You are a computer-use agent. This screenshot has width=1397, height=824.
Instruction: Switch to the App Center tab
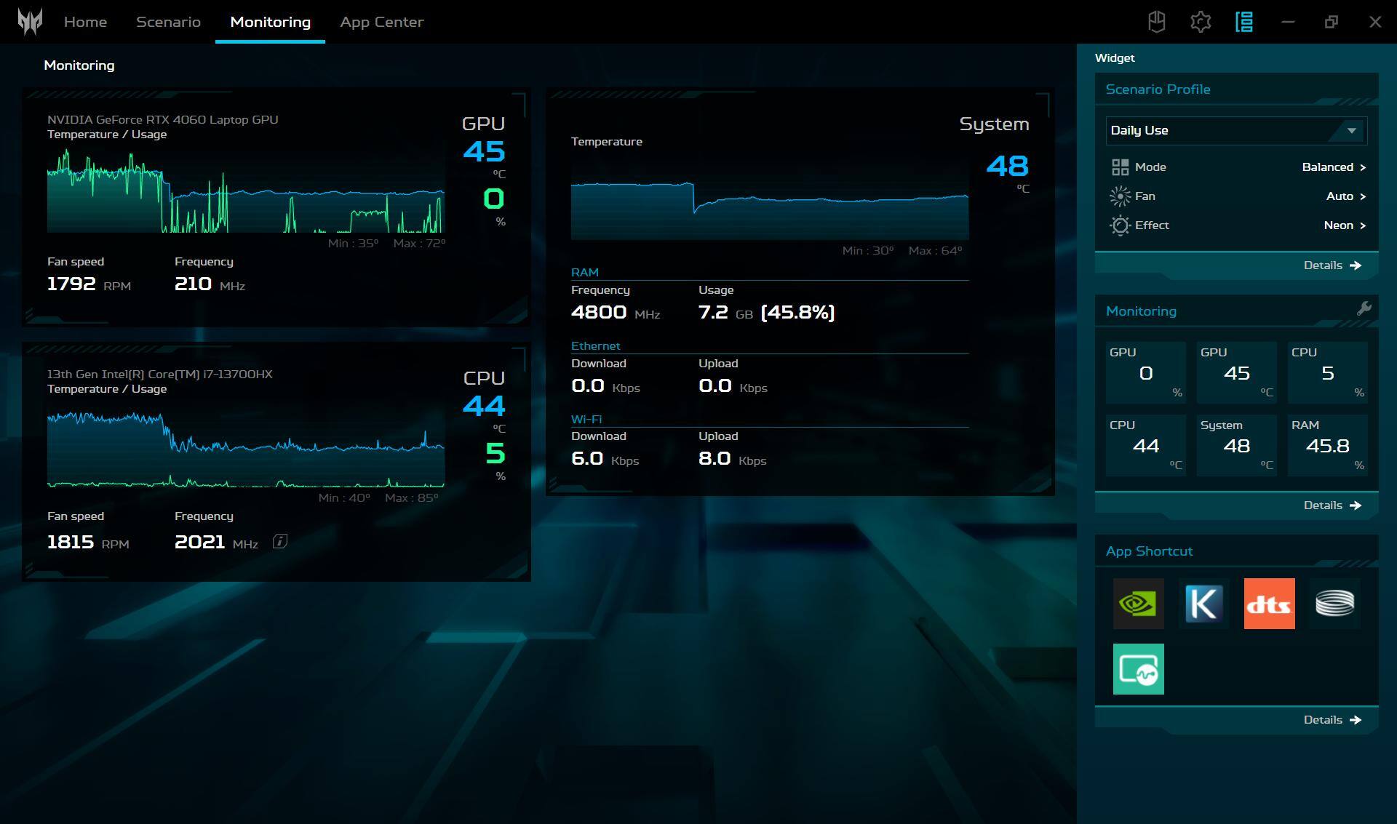(x=381, y=22)
